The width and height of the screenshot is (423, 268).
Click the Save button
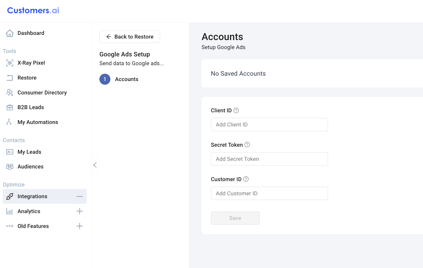[x=235, y=218]
